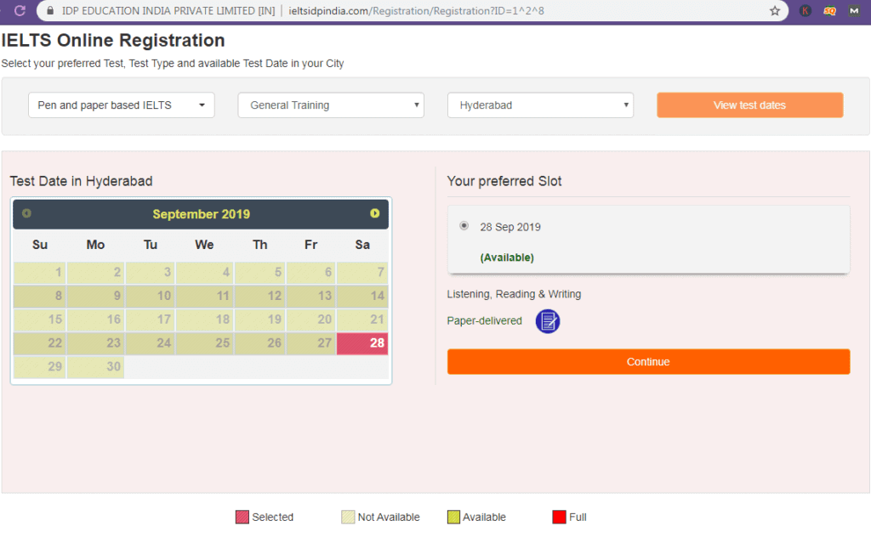Image resolution: width=871 pixels, height=549 pixels.
Task: Click the Full legend red swatch
Action: [560, 517]
